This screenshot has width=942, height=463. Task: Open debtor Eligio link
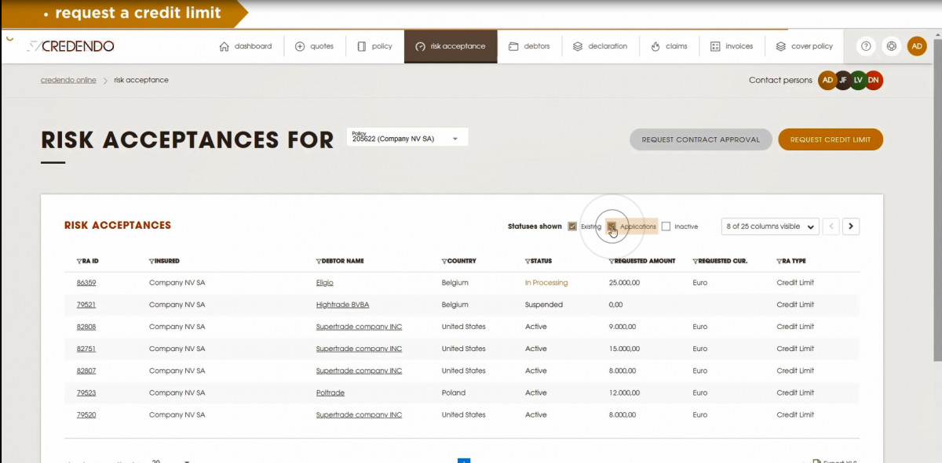325,283
